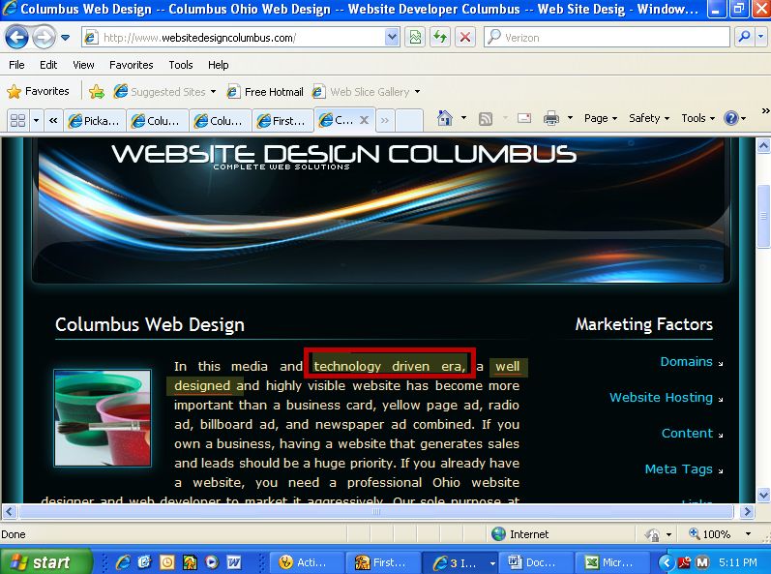This screenshot has width=771, height=574.
Task: Click the address bar URL field
Action: 232,38
